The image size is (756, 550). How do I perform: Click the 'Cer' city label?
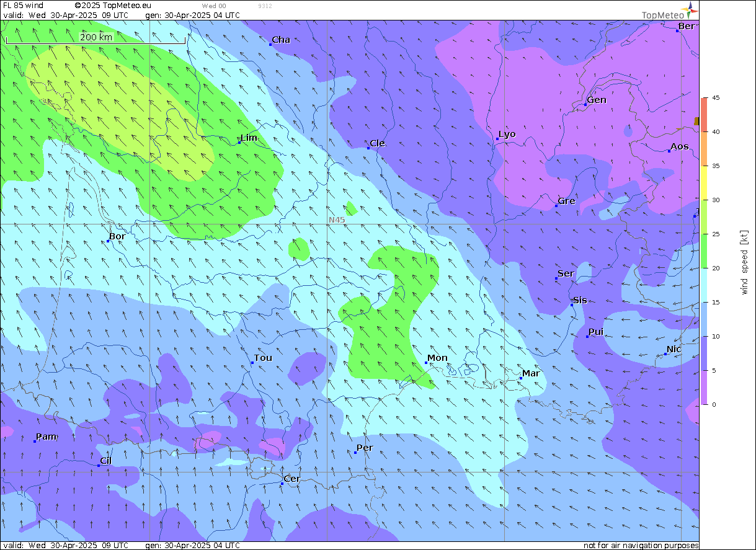pos(291,479)
